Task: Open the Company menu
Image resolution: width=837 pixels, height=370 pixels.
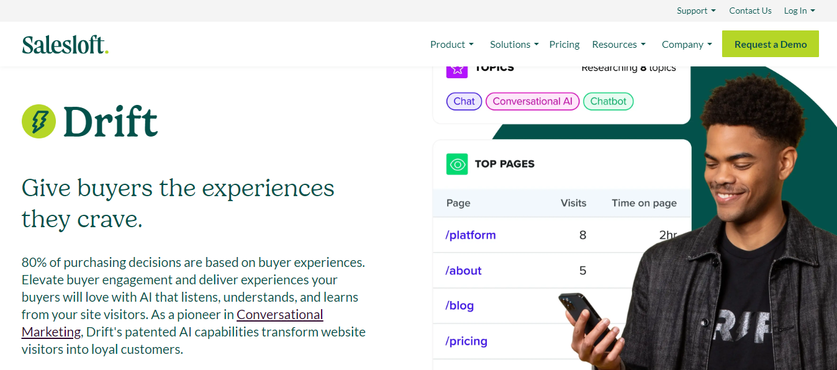Action: (687, 45)
